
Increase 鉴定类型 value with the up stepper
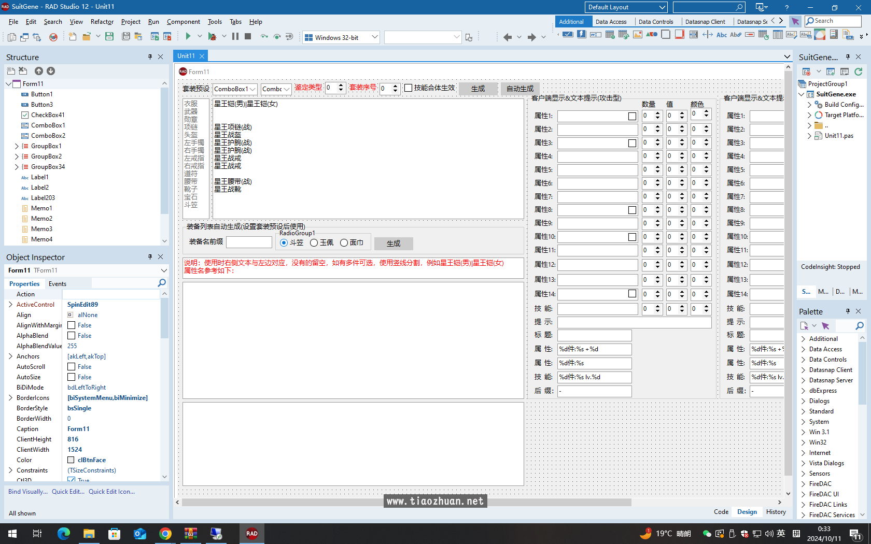[341, 85]
